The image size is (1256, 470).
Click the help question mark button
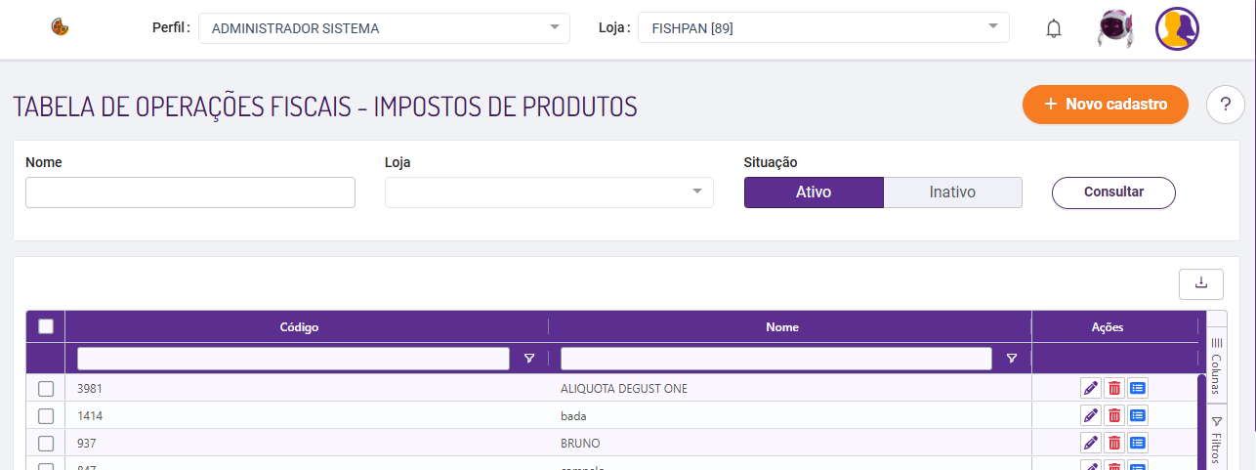[1226, 105]
